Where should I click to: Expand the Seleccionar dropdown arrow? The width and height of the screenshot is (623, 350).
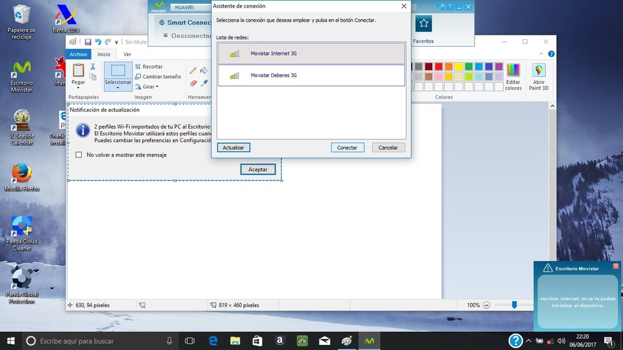pos(118,88)
